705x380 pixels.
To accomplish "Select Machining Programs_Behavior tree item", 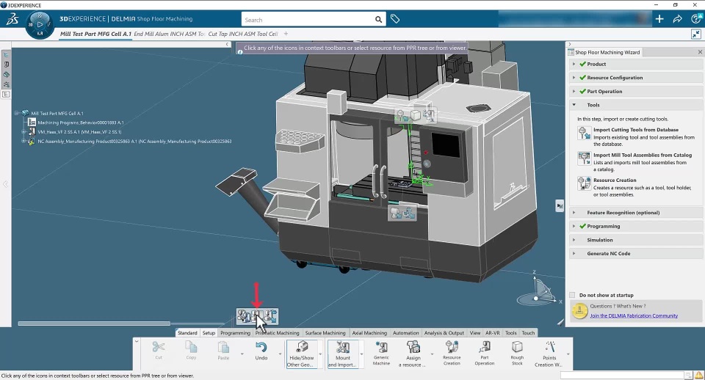I will pyautogui.click(x=81, y=123).
